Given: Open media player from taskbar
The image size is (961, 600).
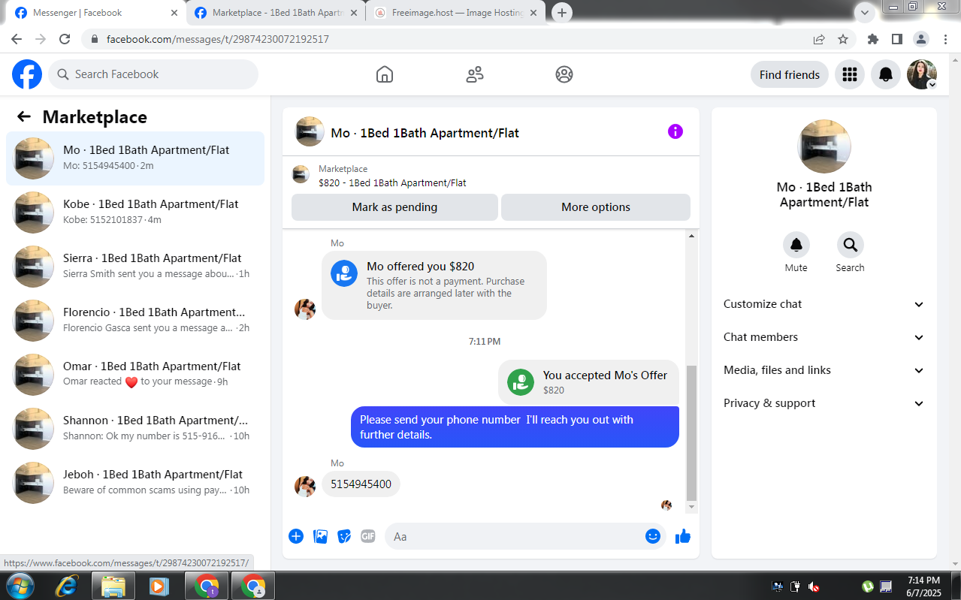Looking at the screenshot, I should (159, 586).
